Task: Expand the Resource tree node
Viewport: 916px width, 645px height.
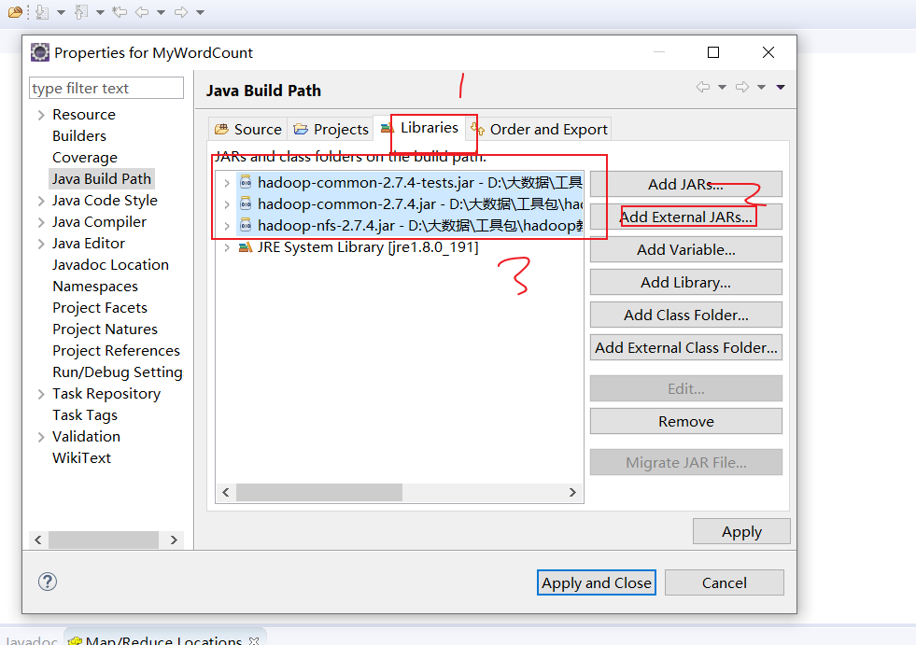Action: 41,115
